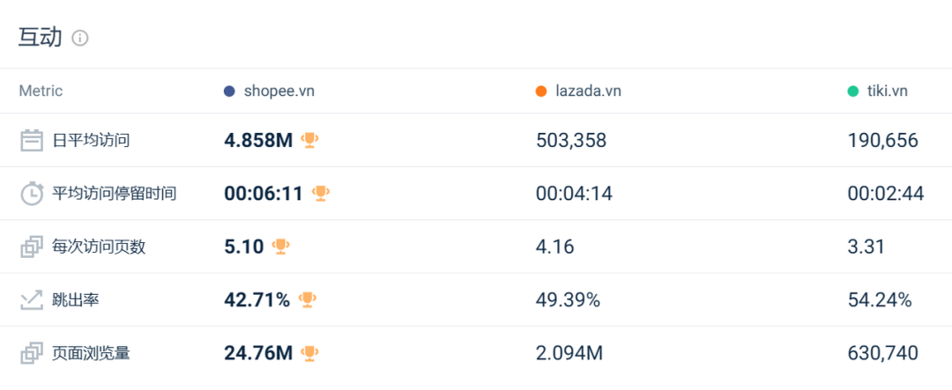Click the tiki.vn green color dot
Image resolution: width=952 pixels, height=390 pixels.
(852, 91)
